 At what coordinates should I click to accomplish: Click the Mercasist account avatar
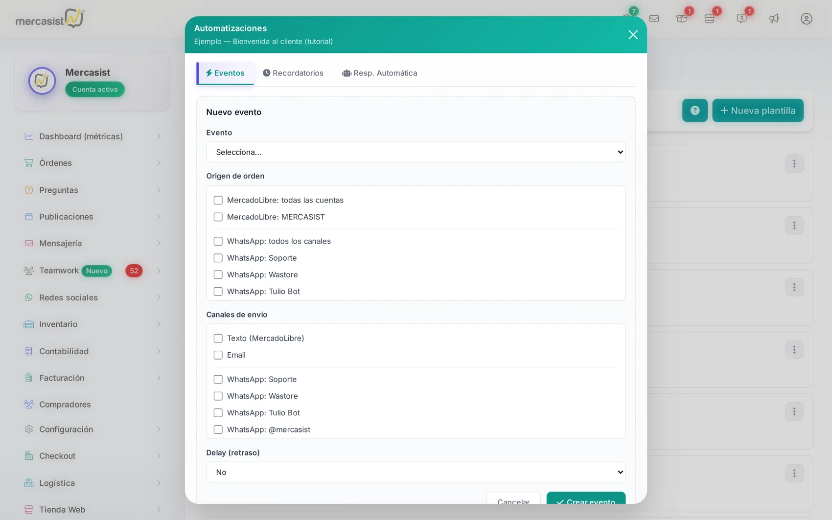tap(42, 81)
